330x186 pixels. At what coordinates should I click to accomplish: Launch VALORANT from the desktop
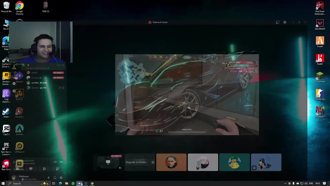[320, 25]
